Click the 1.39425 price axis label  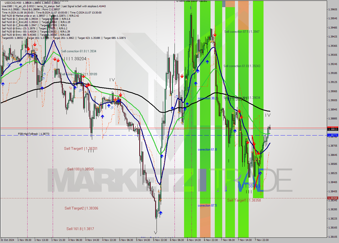pyautogui.click(x=333, y=37)
